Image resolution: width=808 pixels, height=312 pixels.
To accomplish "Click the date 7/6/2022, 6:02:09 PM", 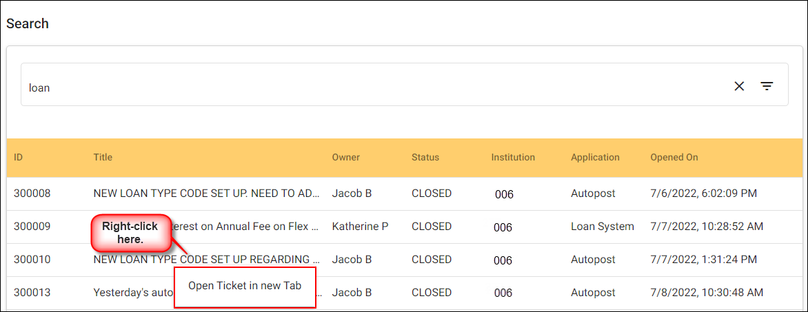I will [703, 194].
